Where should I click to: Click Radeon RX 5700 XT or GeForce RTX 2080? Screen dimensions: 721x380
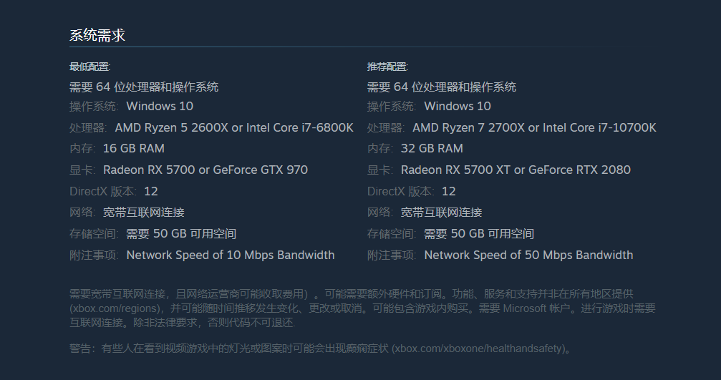[516, 170]
